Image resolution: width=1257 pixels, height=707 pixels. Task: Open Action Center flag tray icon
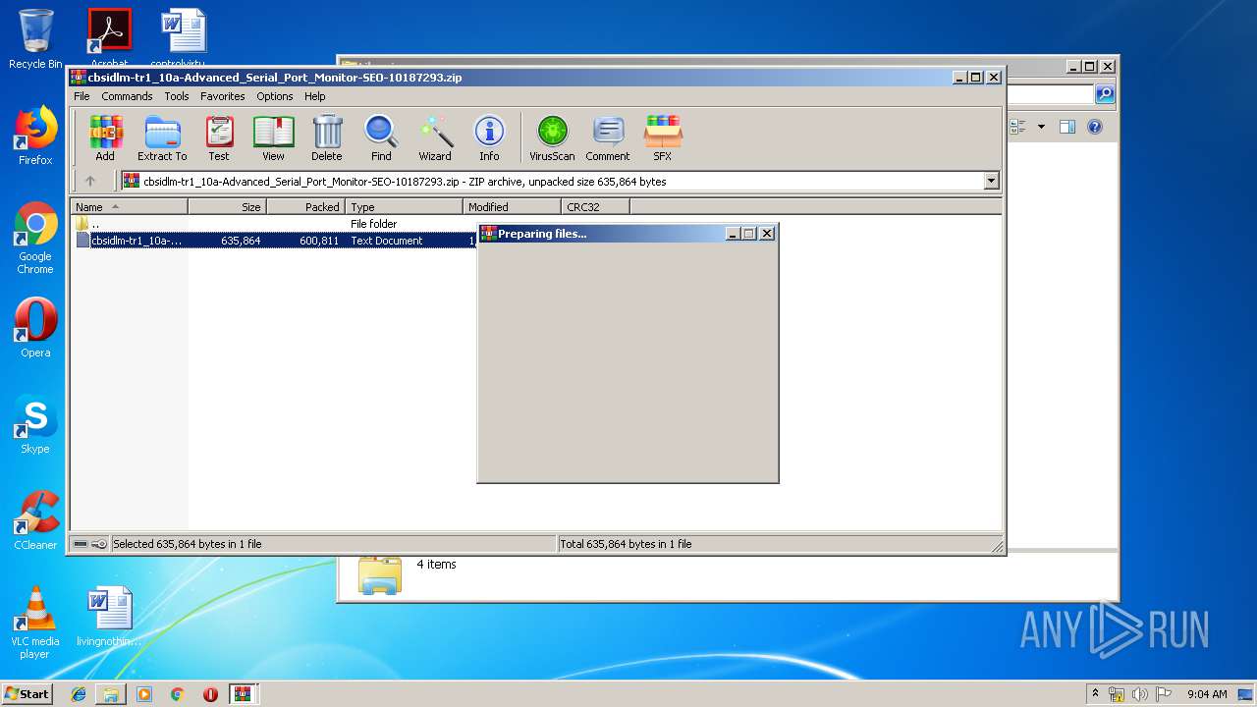(x=1164, y=694)
